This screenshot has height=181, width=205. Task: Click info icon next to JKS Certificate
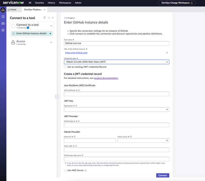tap(79, 90)
